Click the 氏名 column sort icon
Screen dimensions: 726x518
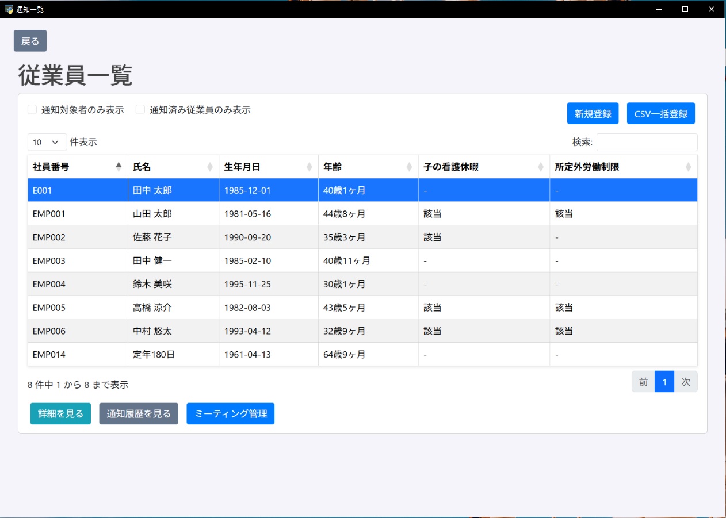[x=210, y=167]
